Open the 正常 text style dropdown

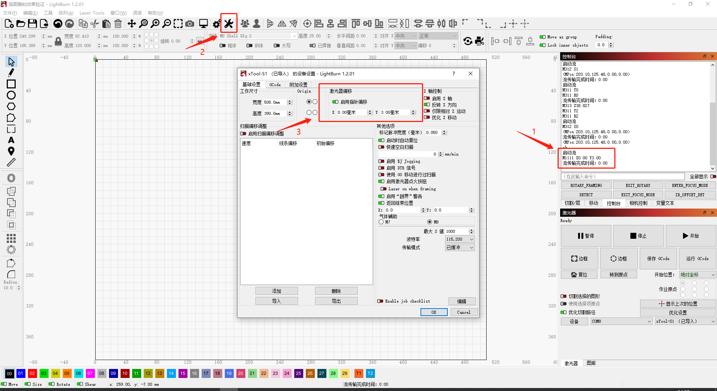coord(438,36)
